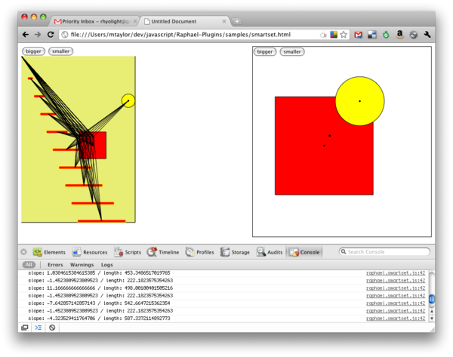Reload the page with the refresh icon
Screen dimensions: 453x357
click(51, 35)
